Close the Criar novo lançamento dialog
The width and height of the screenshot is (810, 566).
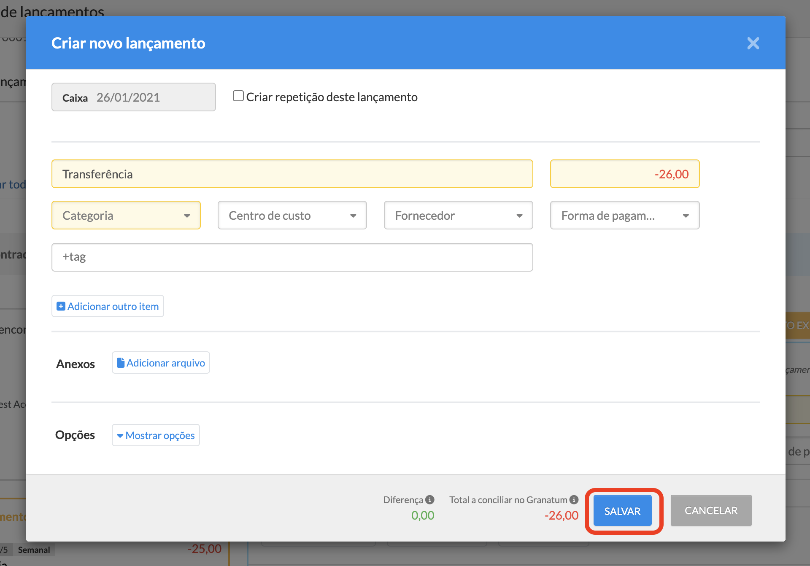click(x=753, y=43)
